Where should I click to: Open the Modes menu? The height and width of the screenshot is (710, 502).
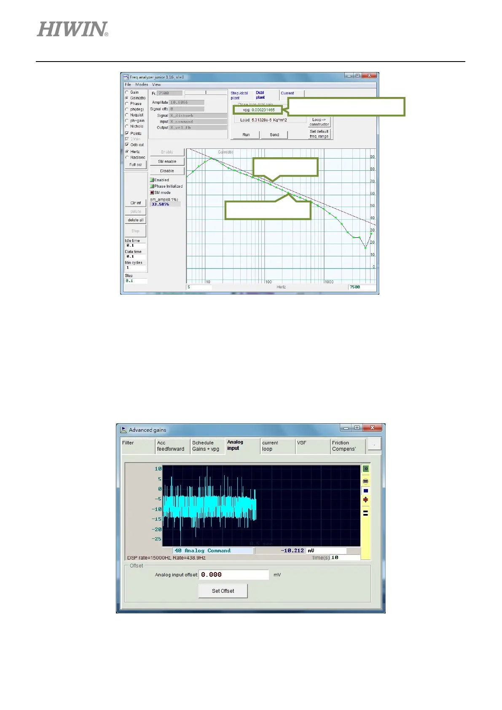142,85
